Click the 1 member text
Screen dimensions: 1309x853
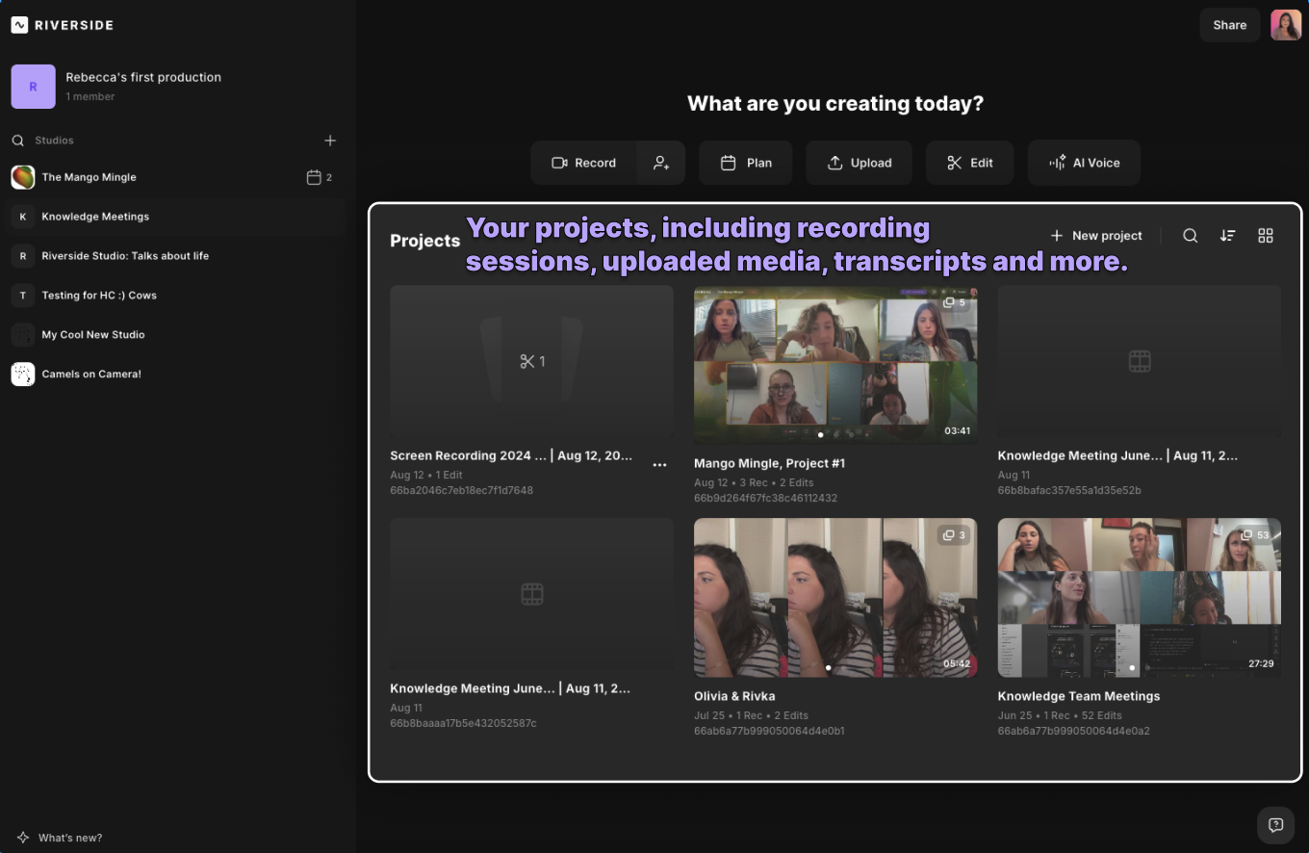90,97
